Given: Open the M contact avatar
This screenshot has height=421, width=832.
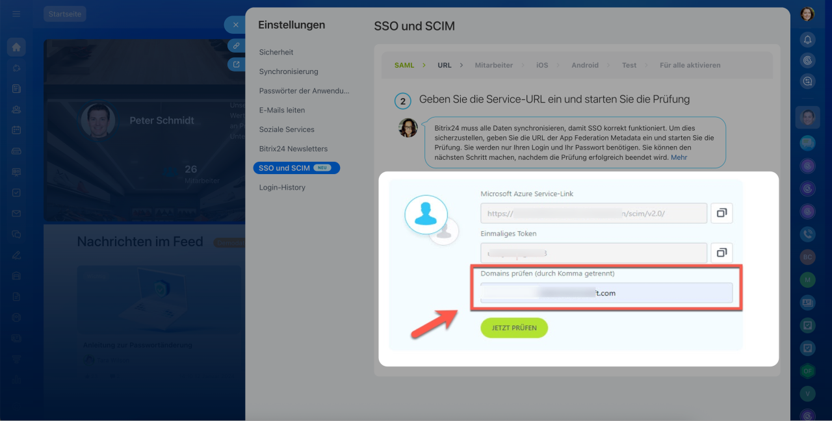Looking at the screenshot, I should pos(807,279).
